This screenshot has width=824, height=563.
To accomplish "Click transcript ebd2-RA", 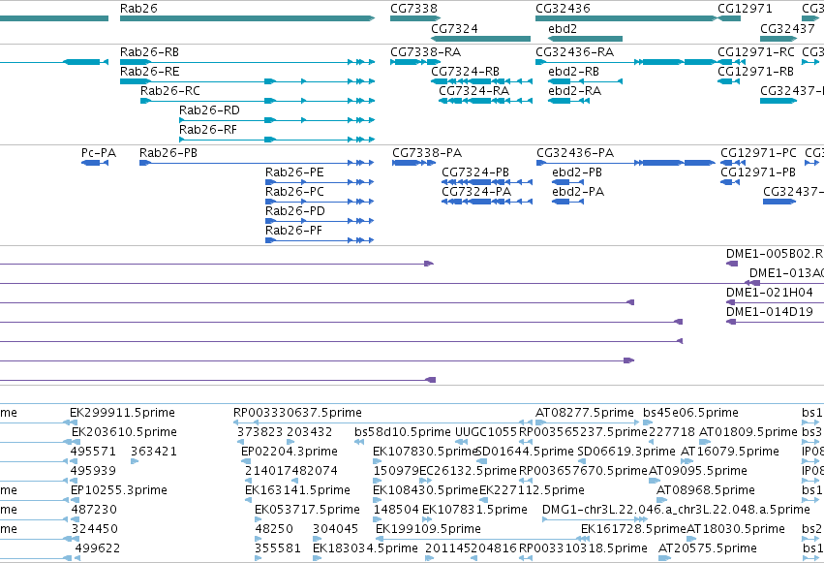I will (x=568, y=101).
